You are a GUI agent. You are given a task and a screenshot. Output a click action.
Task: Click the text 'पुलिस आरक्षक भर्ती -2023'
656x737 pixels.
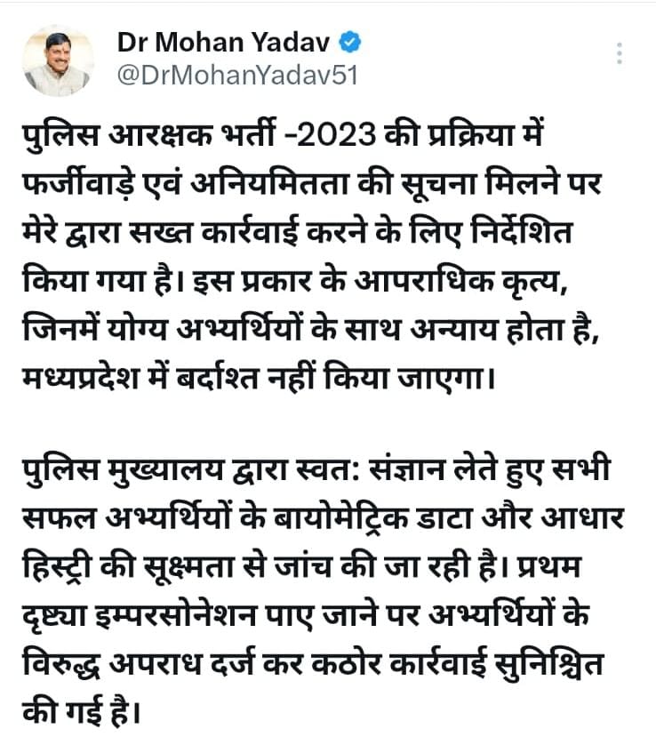coord(199,135)
